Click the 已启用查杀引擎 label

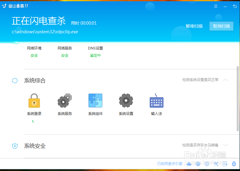[x=170, y=164]
